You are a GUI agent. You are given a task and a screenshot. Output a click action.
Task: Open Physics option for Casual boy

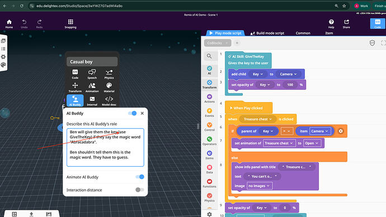coord(109,74)
